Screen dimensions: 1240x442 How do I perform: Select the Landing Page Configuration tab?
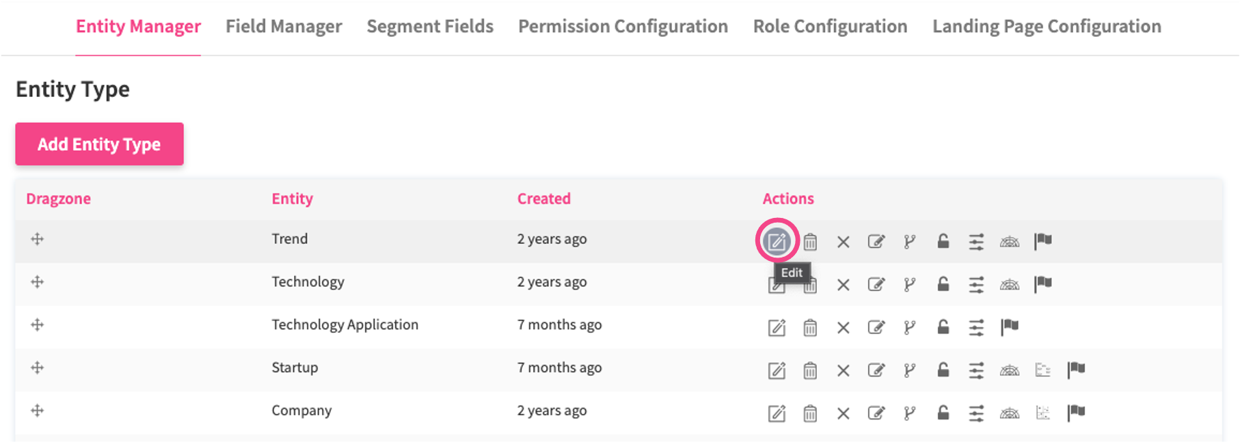pyautogui.click(x=1047, y=27)
